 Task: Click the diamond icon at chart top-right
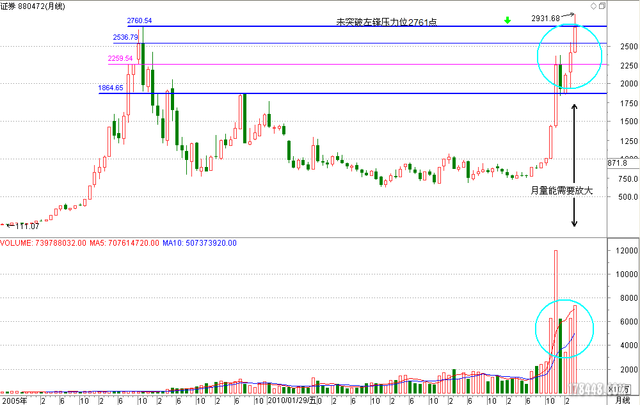(593, 6)
